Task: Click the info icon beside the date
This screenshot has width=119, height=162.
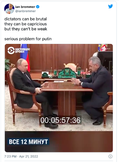Action: click(110, 156)
